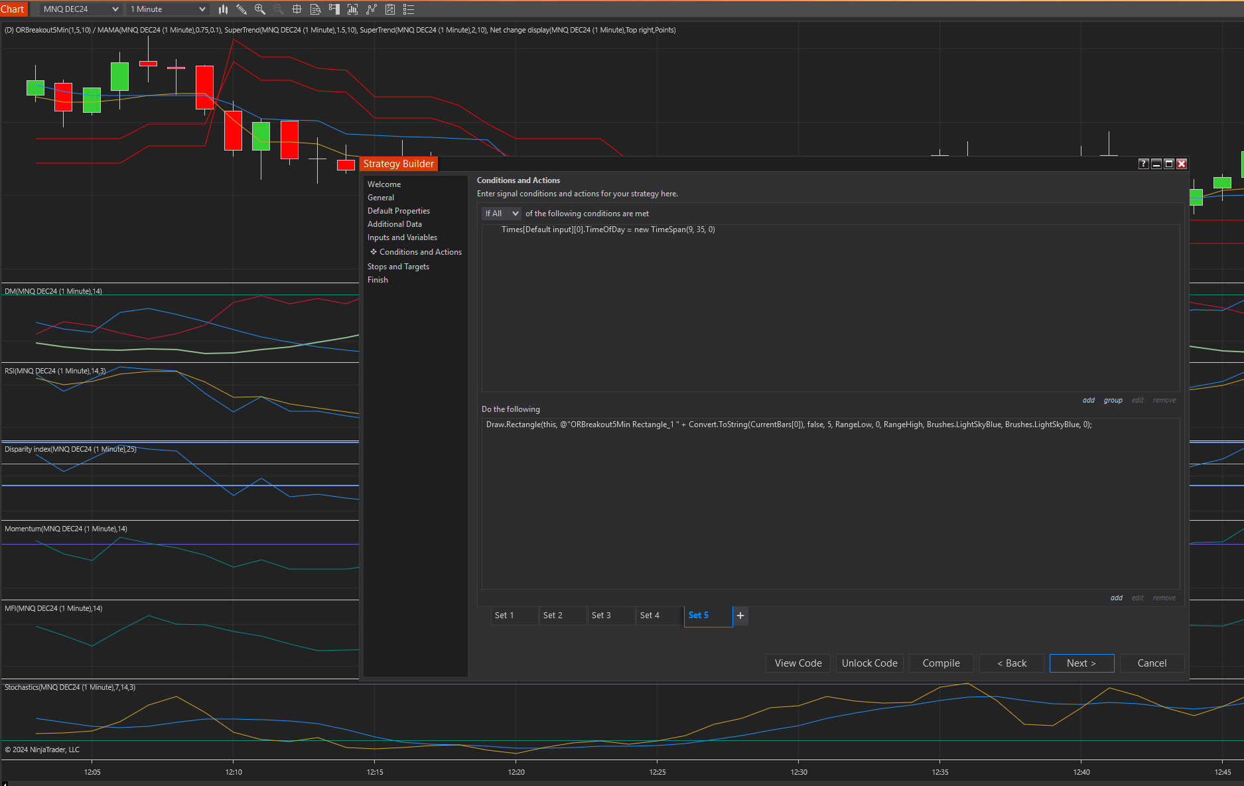Open Additional Data in sidebar
Screen dimensions: 1244x786
pos(395,224)
